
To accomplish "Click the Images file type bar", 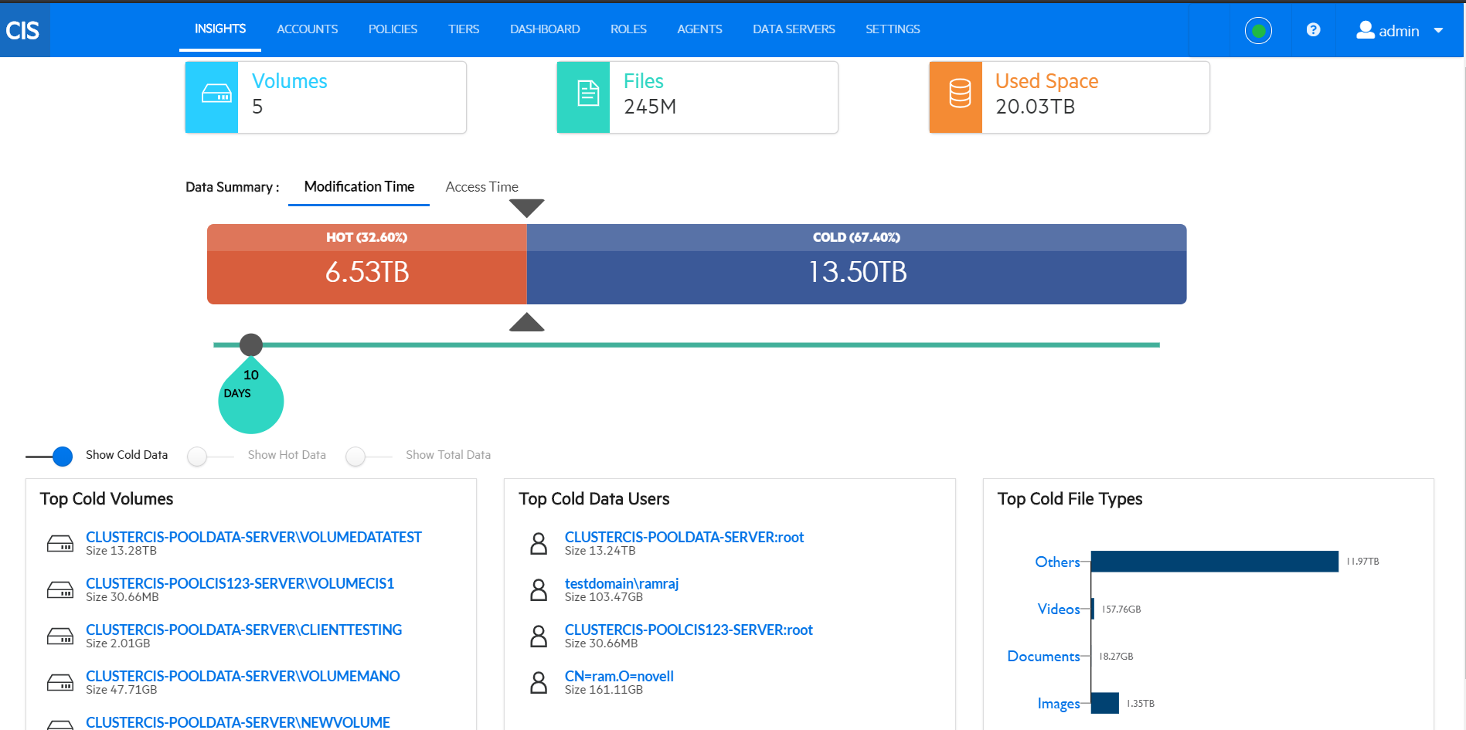I will pyautogui.click(x=1105, y=703).
